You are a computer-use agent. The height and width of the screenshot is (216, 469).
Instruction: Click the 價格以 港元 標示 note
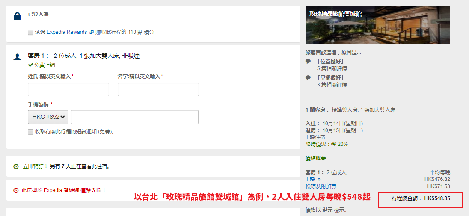click(x=327, y=210)
